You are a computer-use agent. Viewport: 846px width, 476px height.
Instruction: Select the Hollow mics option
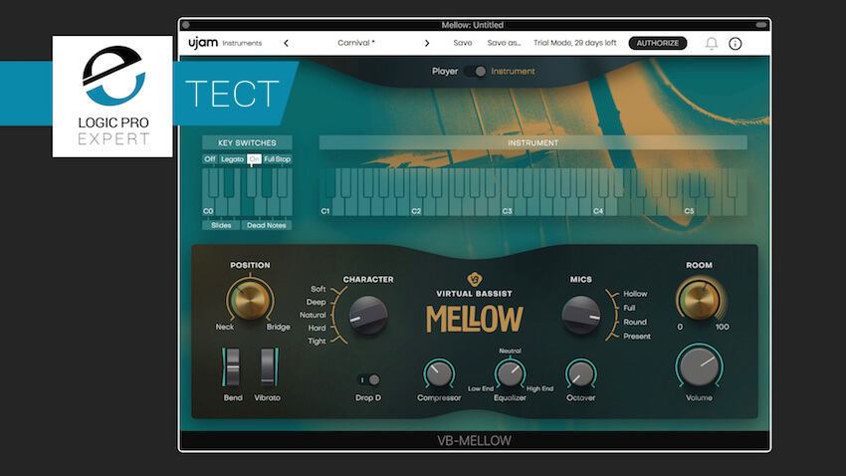click(x=635, y=294)
